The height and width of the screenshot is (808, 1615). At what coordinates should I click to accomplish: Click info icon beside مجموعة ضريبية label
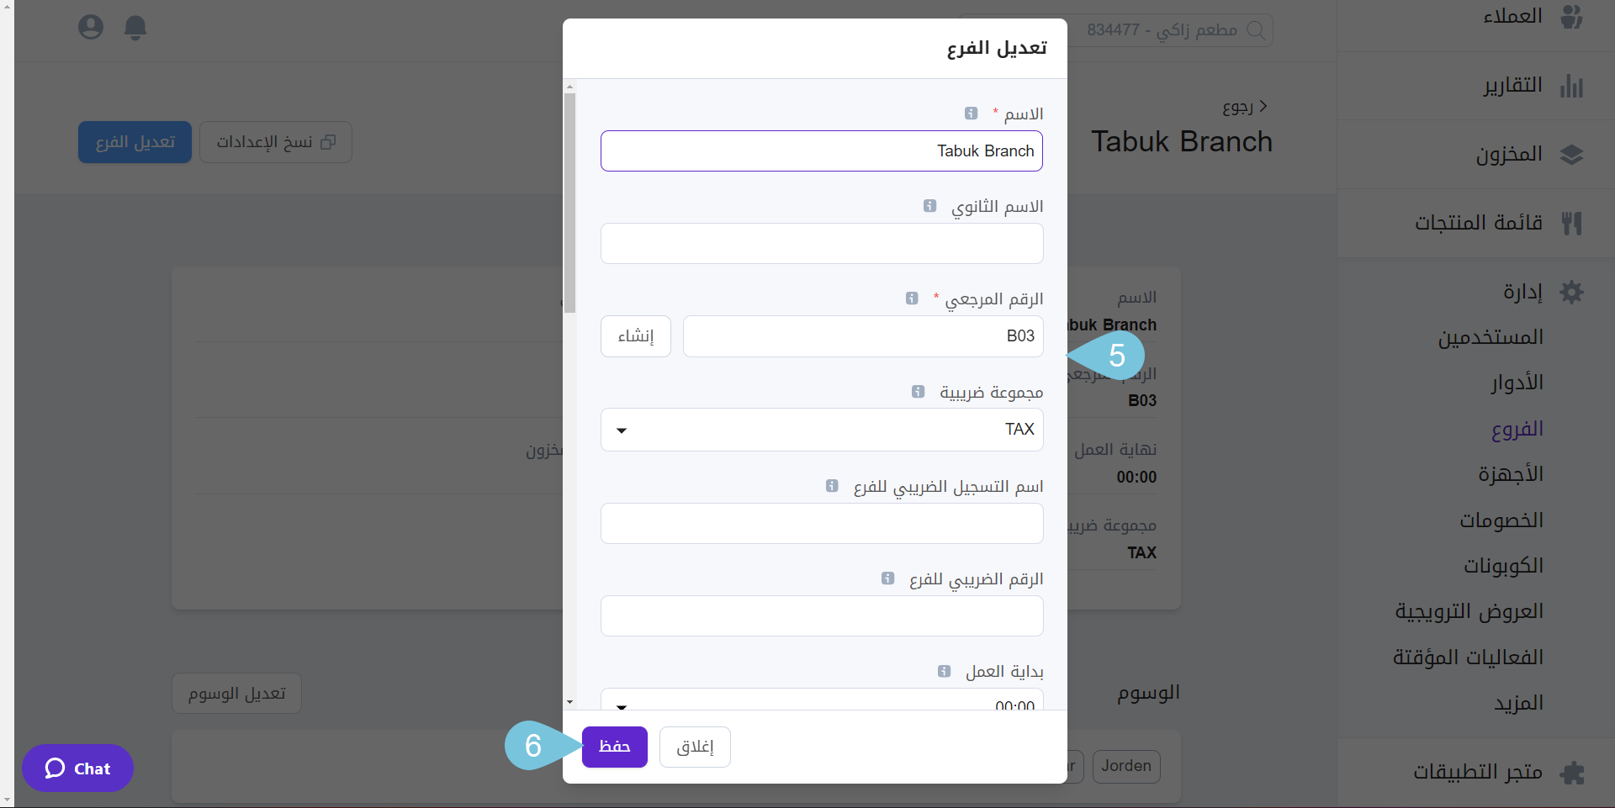(918, 392)
